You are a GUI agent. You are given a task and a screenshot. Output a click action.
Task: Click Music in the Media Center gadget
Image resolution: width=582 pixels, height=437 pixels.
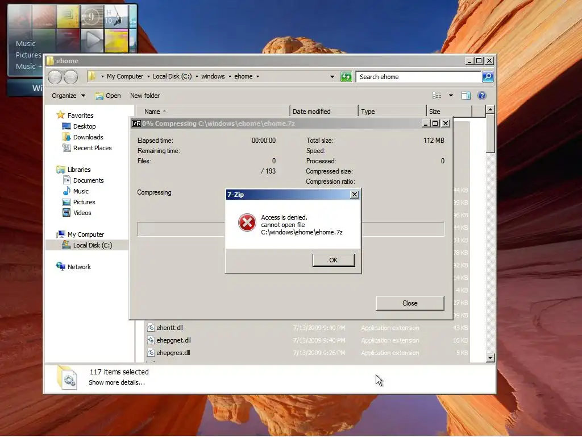[26, 43]
